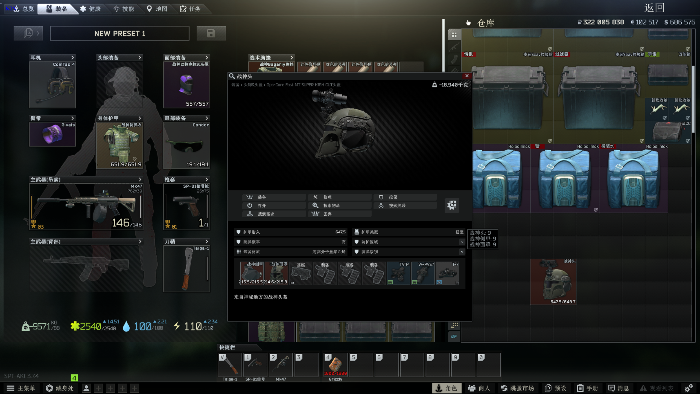This screenshot has width=700, height=394.
Task: Click the 丢弃 discard button
Action: [340, 214]
